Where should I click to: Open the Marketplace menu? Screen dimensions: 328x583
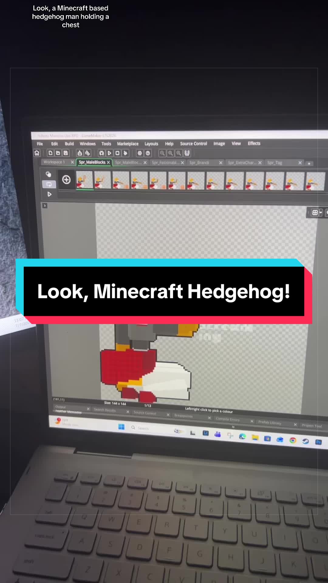(128, 144)
